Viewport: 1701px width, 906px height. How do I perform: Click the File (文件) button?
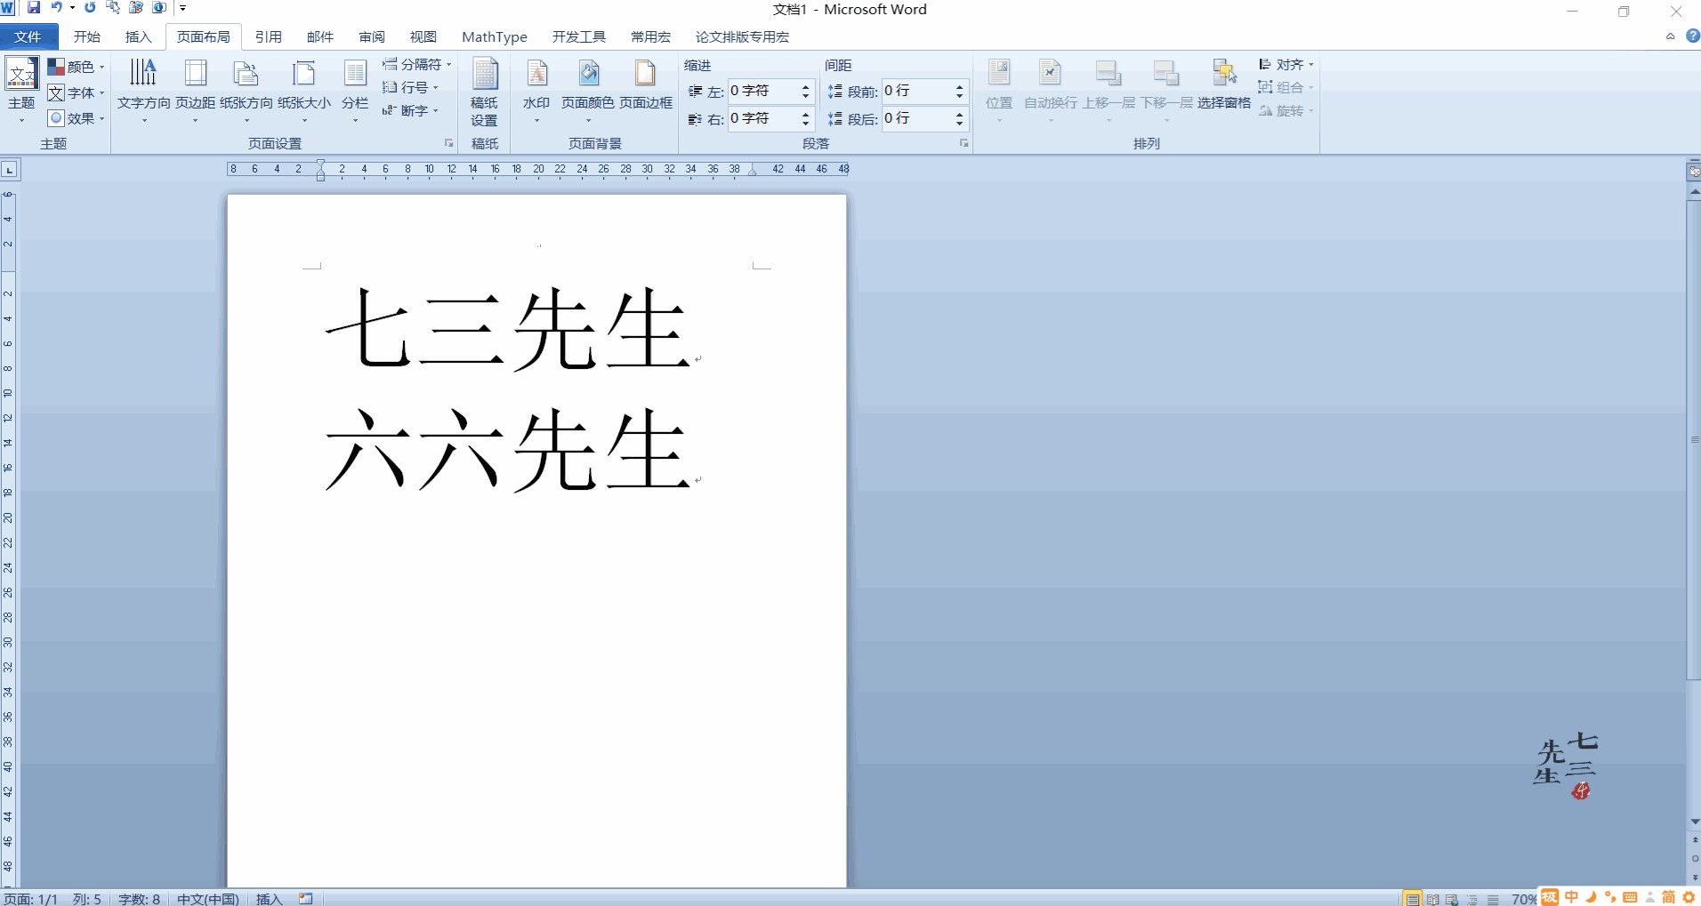click(x=28, y=36)
